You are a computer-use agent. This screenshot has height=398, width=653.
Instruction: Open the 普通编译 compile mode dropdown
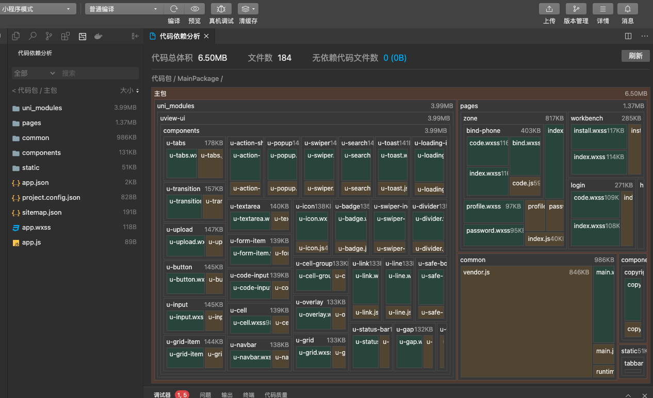[x=124, y=9]
